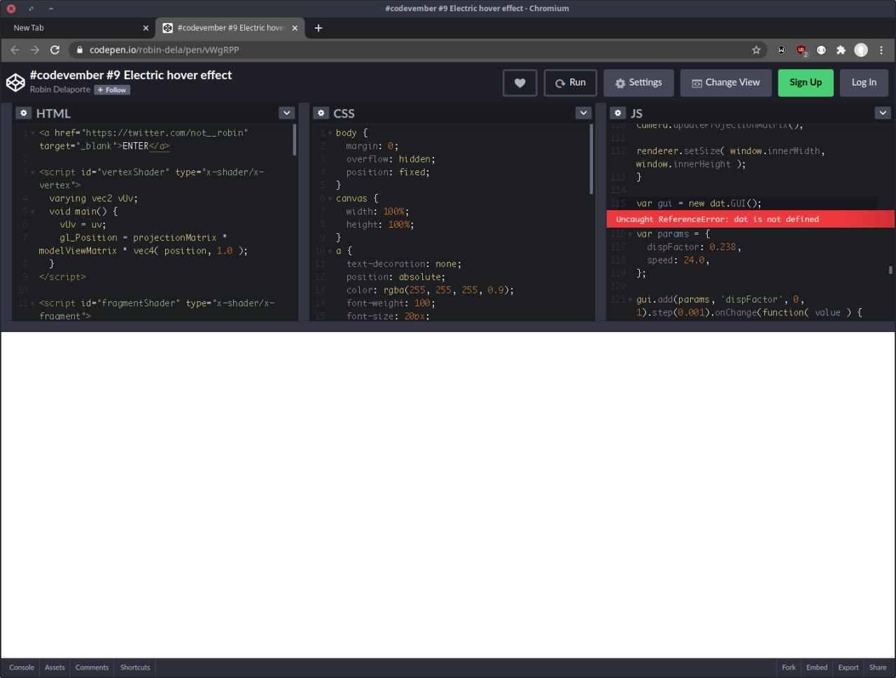The width and height of the screenshot is (896, 678).
Task: Close the New Tab tab
Action: pos(146,28)
